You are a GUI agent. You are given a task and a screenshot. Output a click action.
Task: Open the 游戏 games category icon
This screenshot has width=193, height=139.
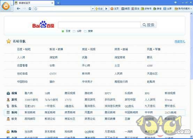[x=8, y=100]
